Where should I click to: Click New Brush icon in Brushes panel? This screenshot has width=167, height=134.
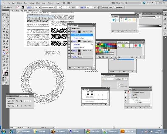tap(101, 105)
